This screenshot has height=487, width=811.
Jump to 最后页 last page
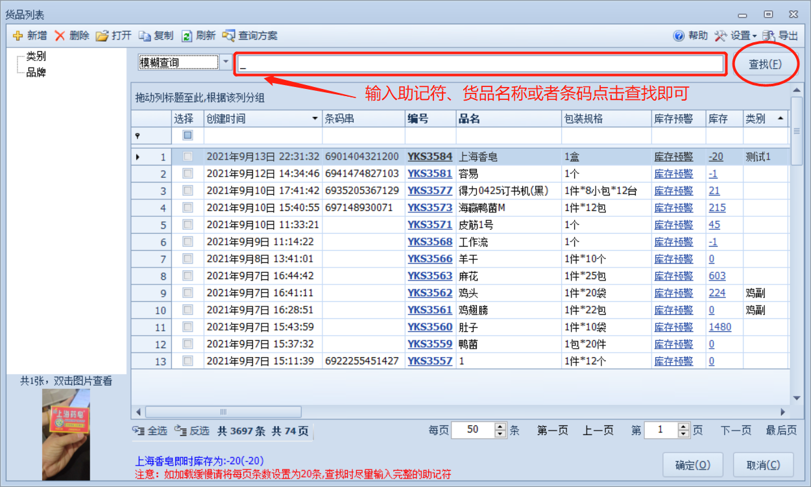click(x=781, y=431)
